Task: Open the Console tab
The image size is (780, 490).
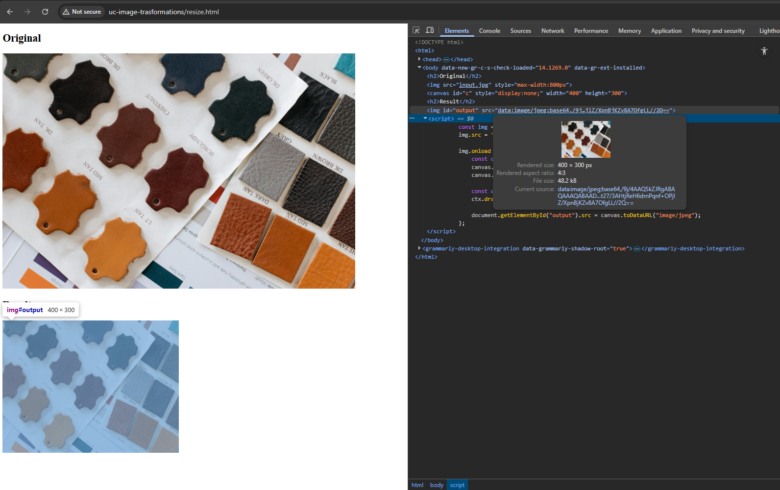Action: [x=489, y=31]
